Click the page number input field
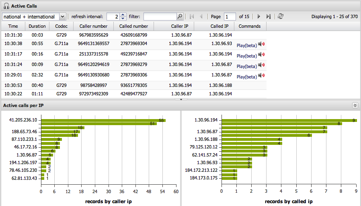The height and width of the screenshot is (206, 361). [230, 16]
